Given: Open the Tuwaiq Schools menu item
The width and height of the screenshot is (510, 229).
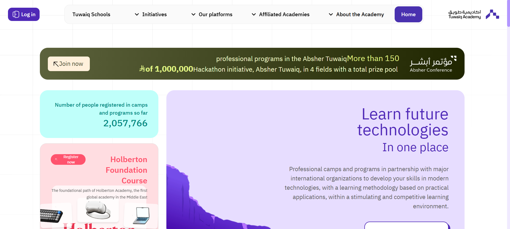Looking at the screenshot, I should [91, 14].
